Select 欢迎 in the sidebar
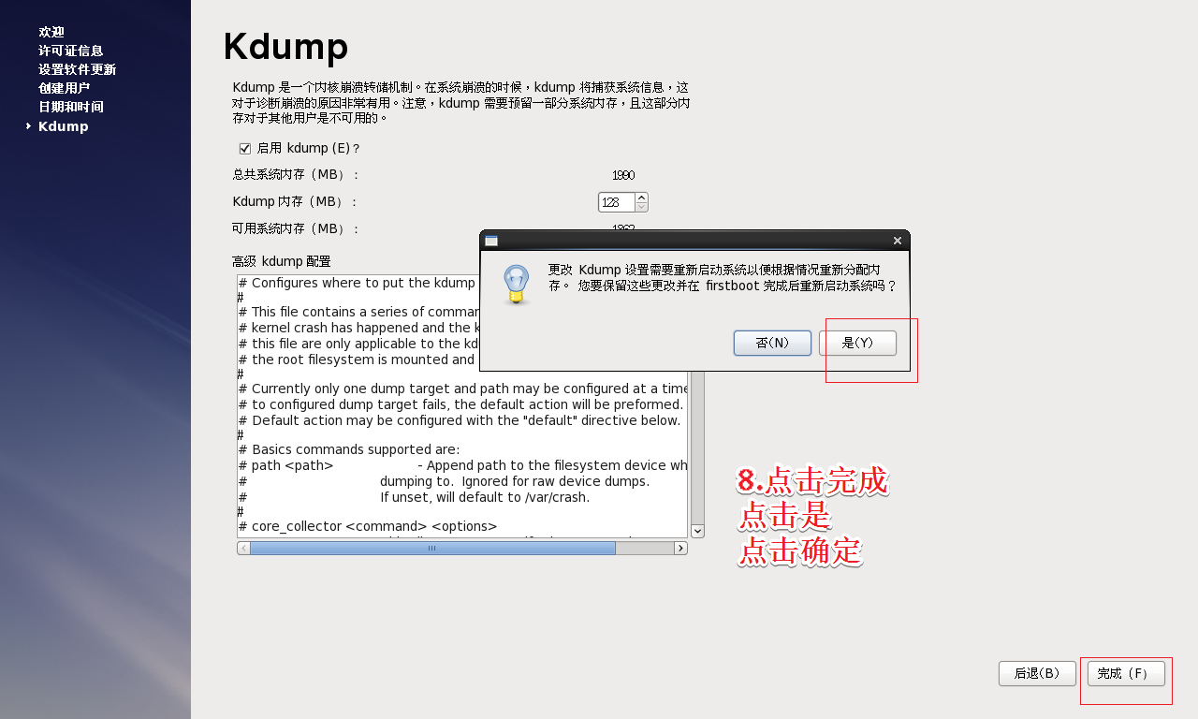 coord(51,32)
